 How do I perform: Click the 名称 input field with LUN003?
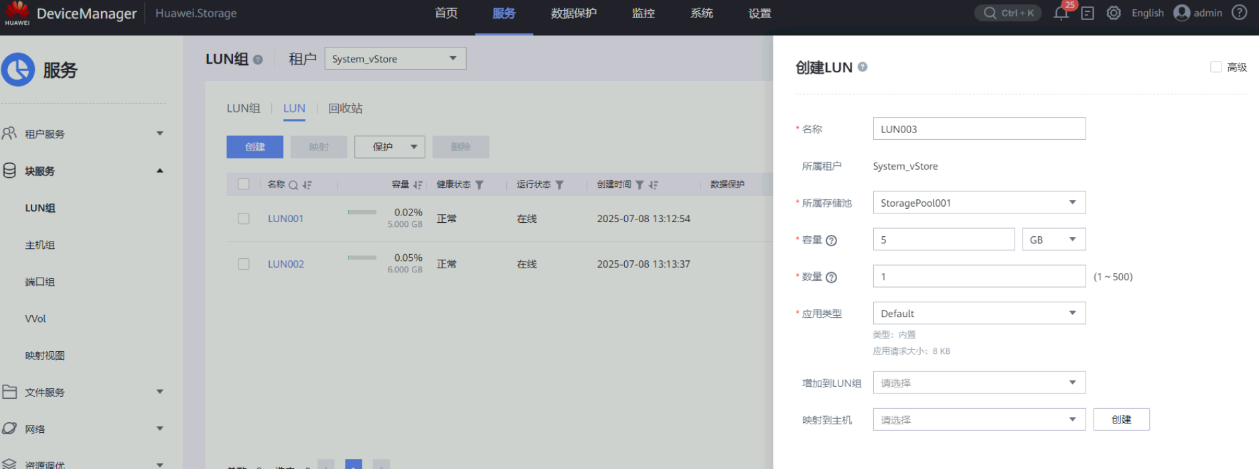[x=978, y=129]
